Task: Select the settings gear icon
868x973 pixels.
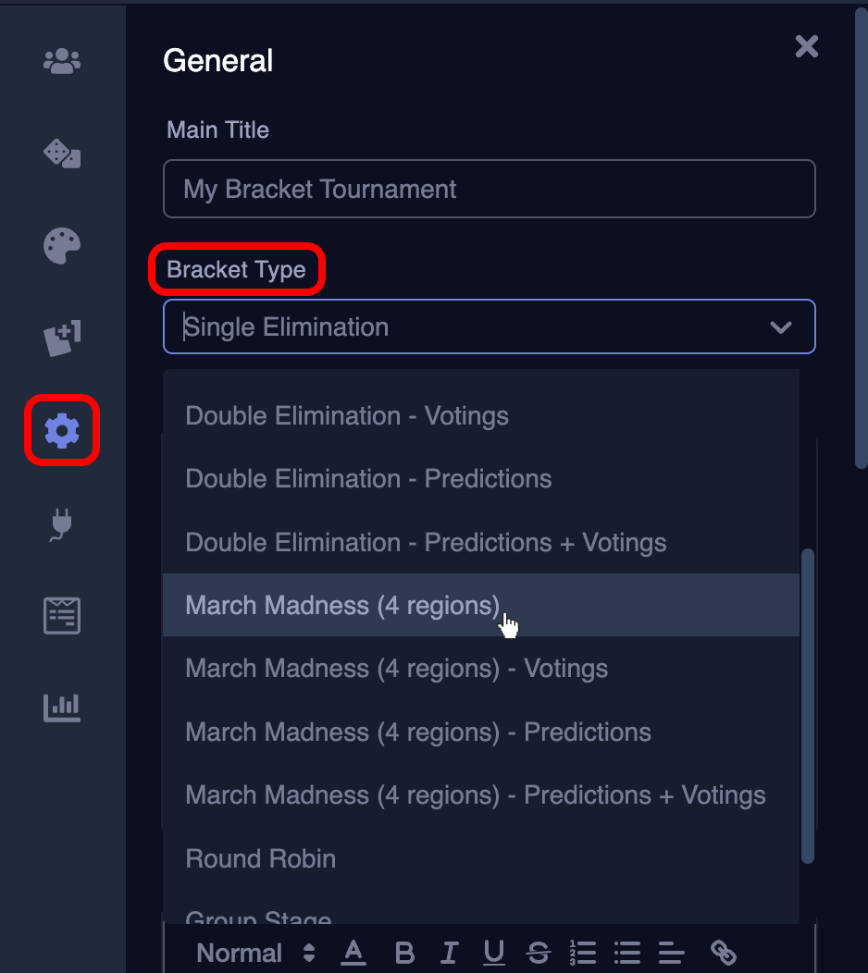Action: coord(62,431)
